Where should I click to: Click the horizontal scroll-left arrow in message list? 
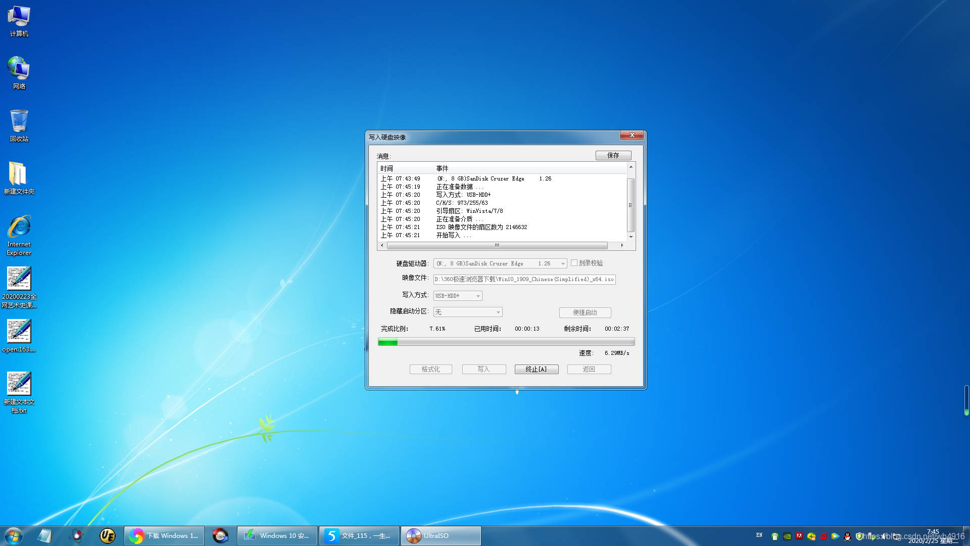pyautogui.click(x=382, y=245)
